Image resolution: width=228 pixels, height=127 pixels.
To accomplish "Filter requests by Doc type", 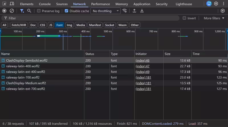I will click(x=33, y=25).
